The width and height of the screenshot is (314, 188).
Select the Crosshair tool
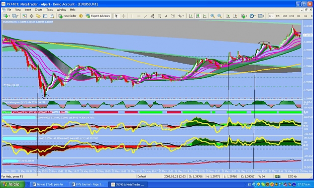124,16
